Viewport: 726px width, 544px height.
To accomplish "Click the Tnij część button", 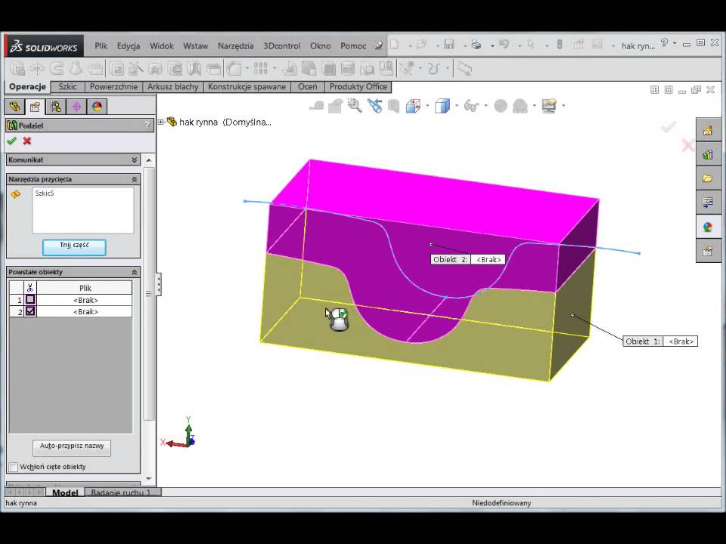I will (x=74, y=247).
